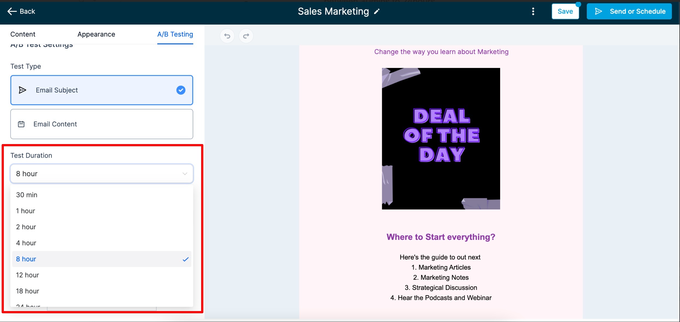680x322 pixels.
Task: Click the Back arrow icon
Action: 12,11
